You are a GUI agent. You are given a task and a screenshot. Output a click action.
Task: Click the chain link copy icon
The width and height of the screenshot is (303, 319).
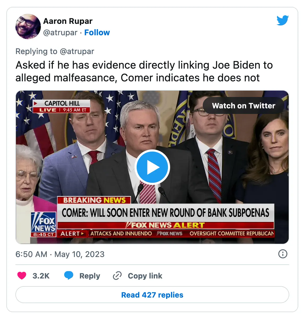tap(117, 276)
